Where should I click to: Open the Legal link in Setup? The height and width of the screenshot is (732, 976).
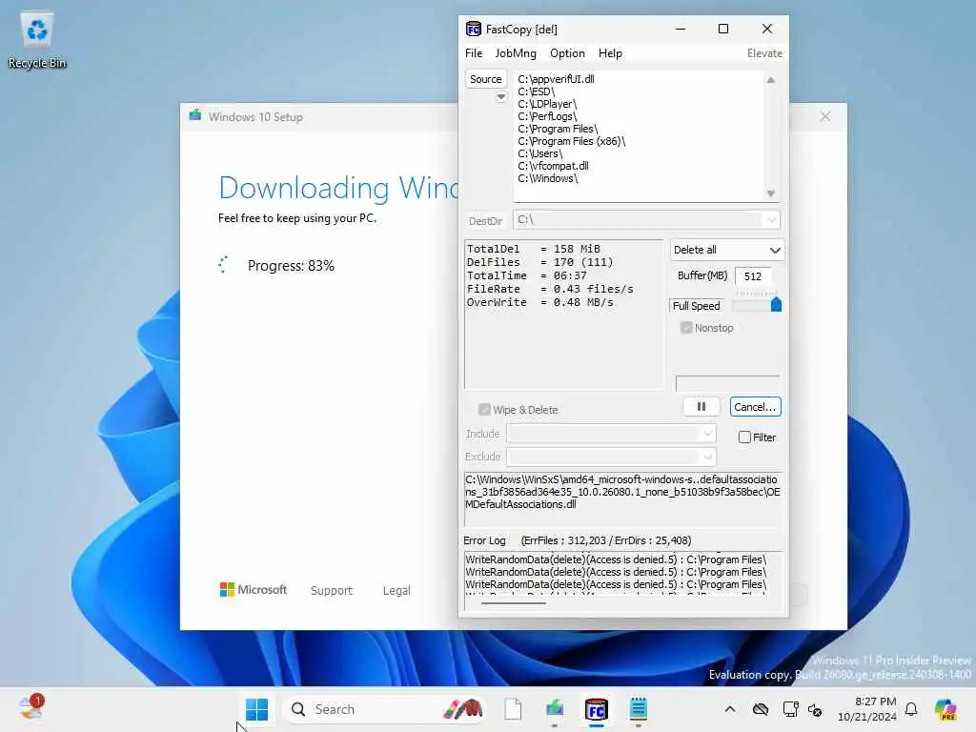click(396, 590)
